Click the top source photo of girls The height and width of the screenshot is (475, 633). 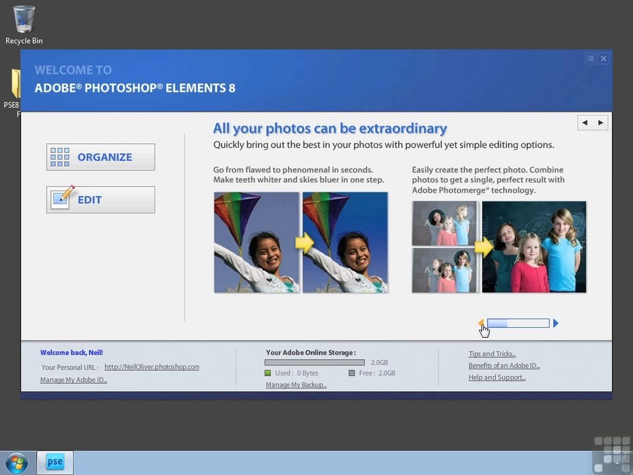(x=444, y=224)
